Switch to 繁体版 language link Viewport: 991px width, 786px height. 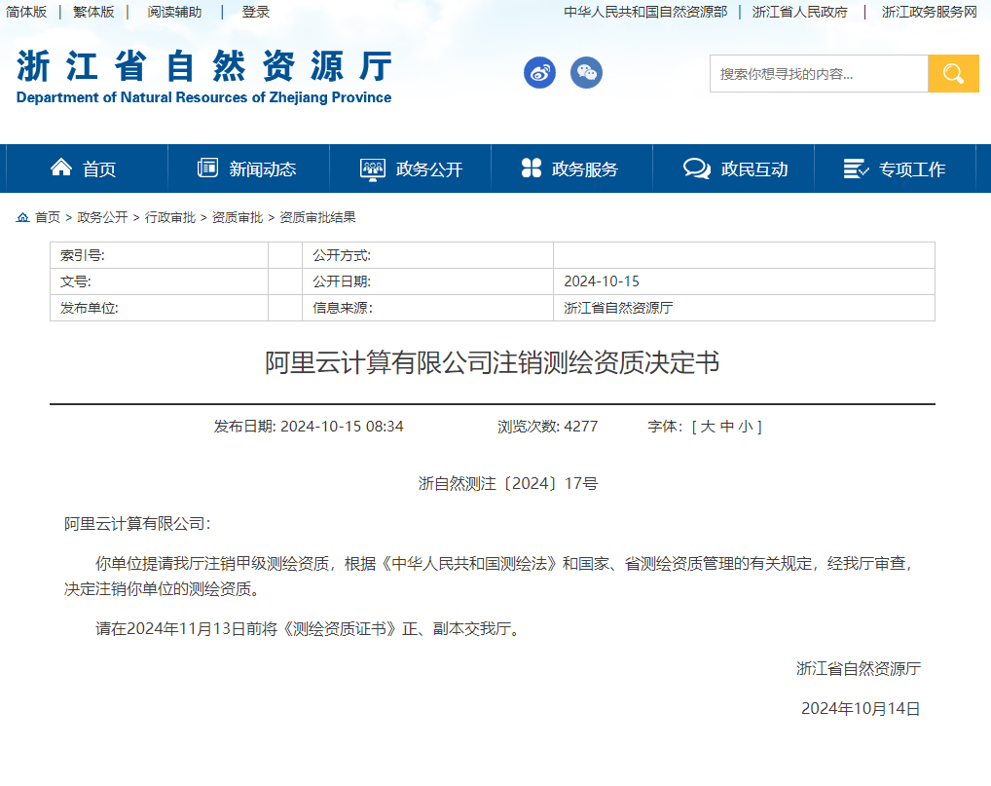(93, 12)
